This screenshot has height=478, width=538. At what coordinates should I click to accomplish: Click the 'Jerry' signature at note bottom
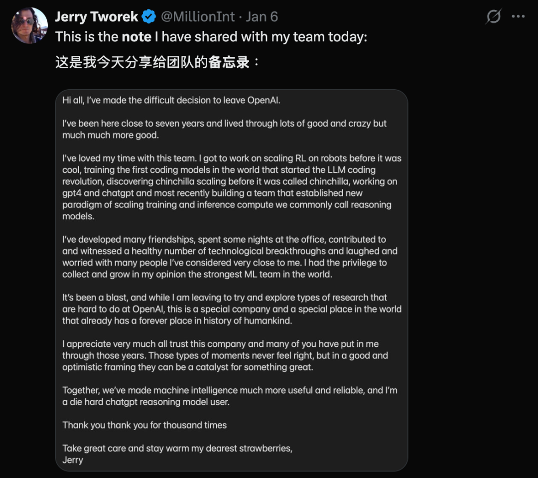(73, 460)
